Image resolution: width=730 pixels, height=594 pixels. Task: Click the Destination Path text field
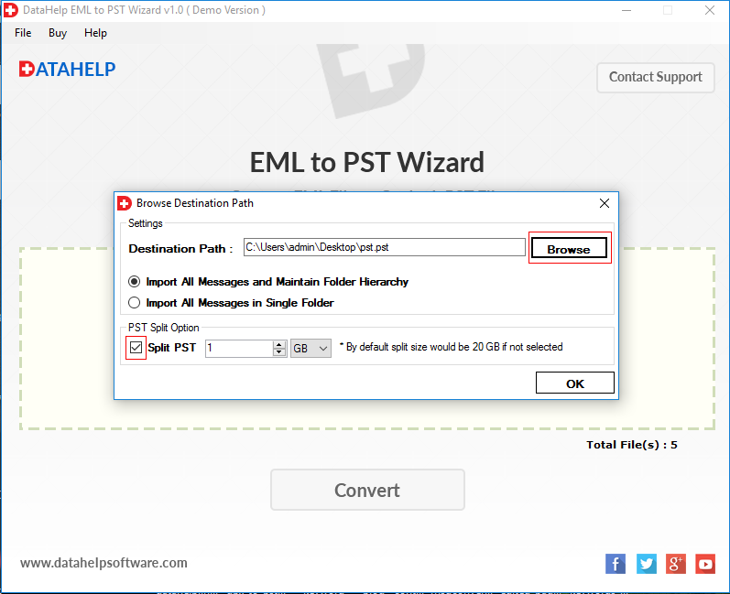pyautogui.click(x=385, y=247)
